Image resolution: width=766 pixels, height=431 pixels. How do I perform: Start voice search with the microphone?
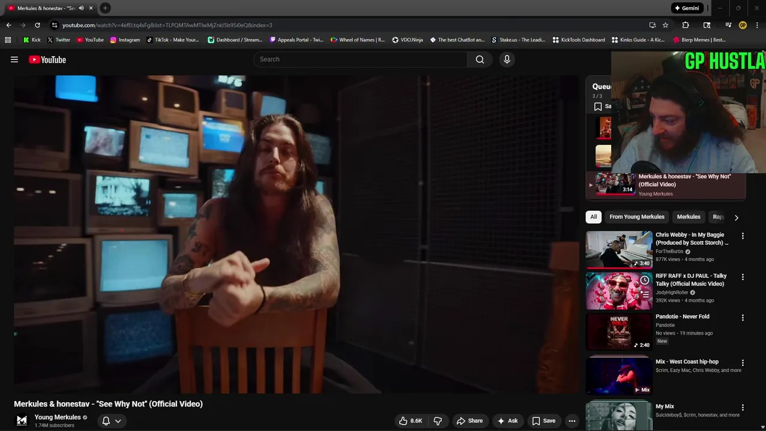coord(507,59)
